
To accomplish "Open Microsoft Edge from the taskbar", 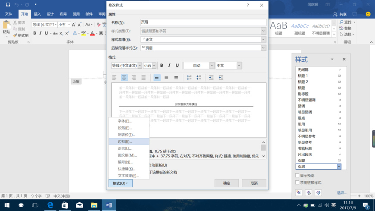I will click(x=50, y=205).
